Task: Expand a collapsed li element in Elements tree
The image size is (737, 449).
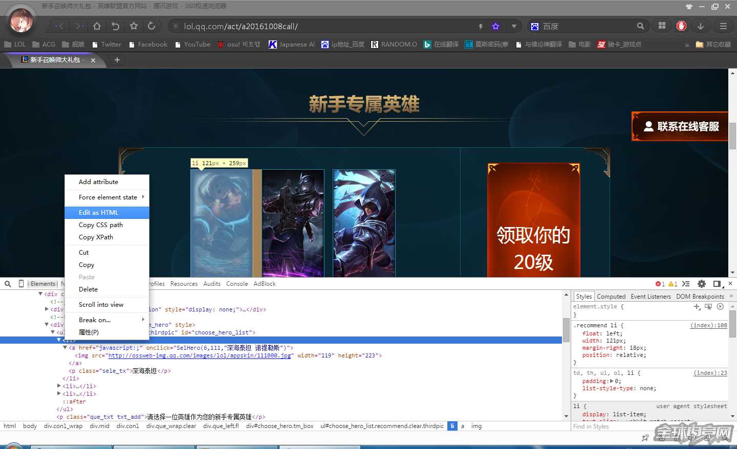Action: click(59, 386)
